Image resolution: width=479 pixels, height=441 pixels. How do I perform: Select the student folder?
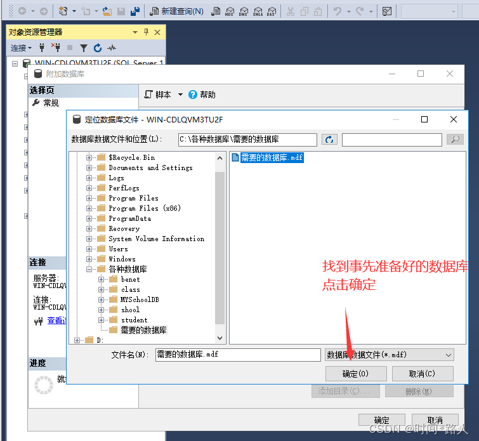[134, 320]
